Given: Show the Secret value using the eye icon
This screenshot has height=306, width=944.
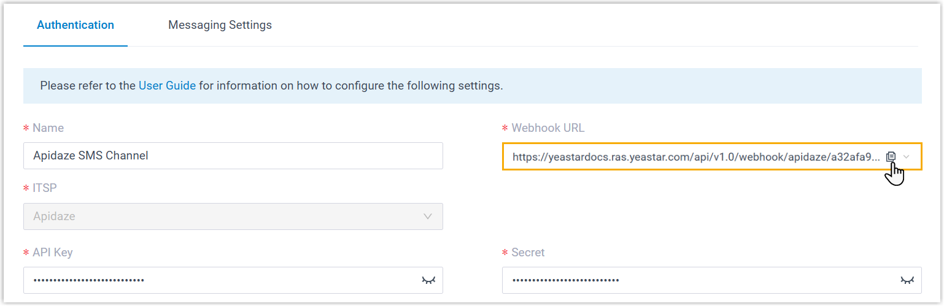Looking at the screenshot, I should 907,280.
